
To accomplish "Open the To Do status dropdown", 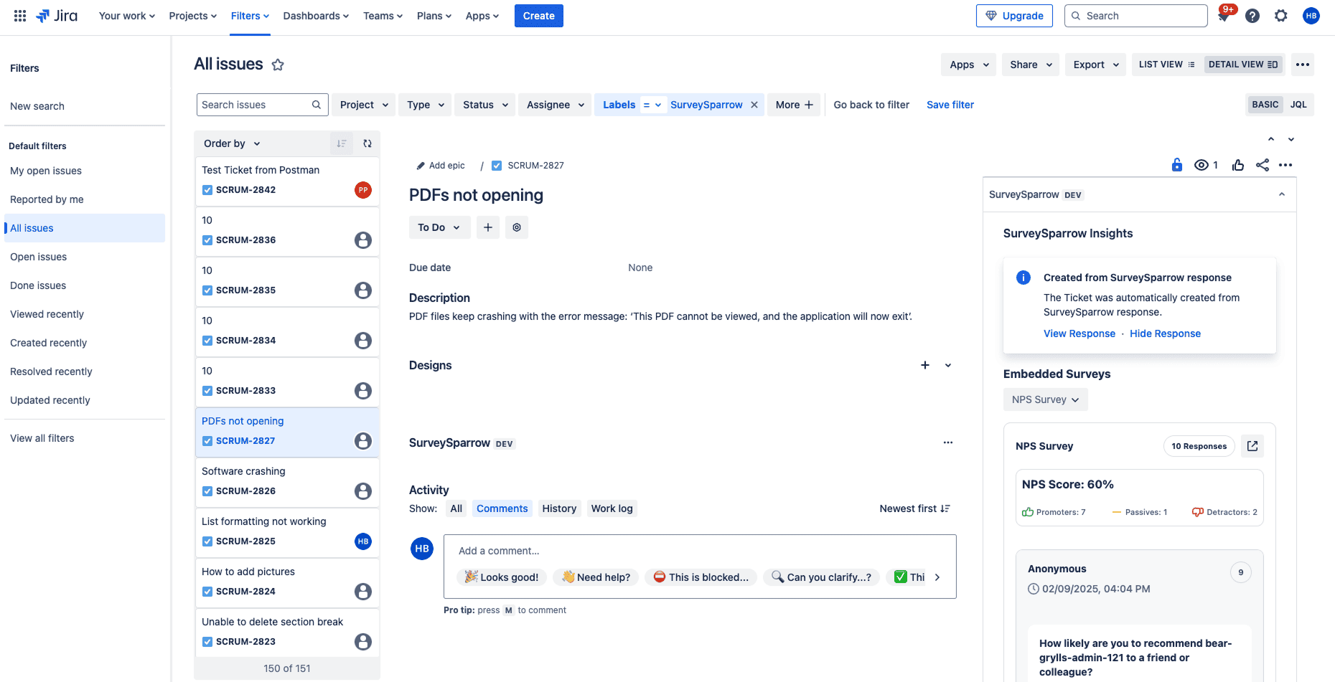I will pos(439,227).
